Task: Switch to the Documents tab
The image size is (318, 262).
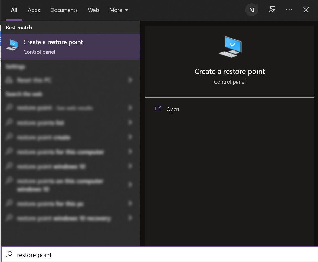Action: (x=64, y=10)
